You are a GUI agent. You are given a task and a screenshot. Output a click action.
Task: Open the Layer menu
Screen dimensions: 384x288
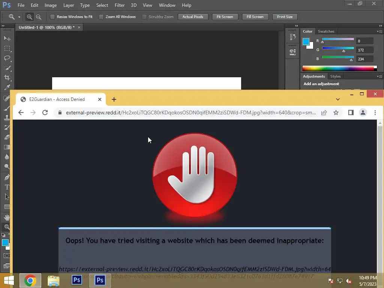coord(69,5)
